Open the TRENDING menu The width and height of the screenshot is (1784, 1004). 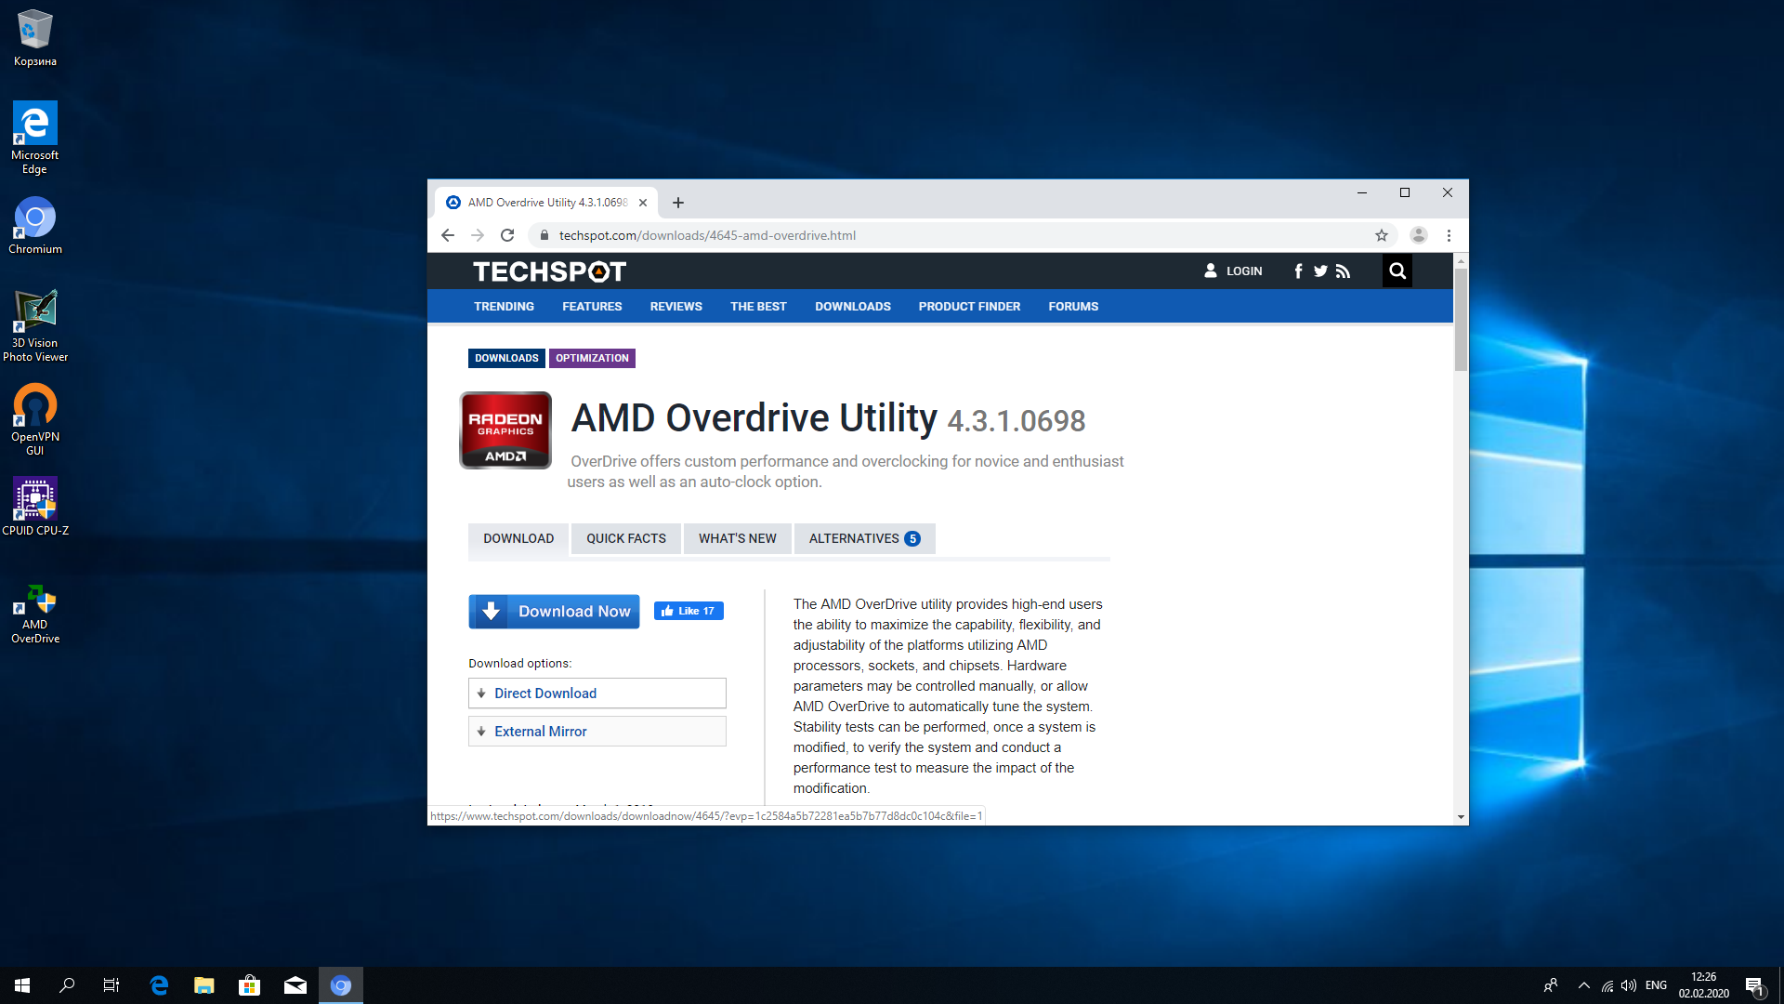pyautogui.click(x=504, y=307)
